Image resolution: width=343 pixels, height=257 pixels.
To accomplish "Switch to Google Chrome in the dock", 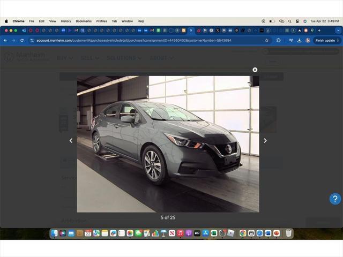I will (x=243, y=233).
